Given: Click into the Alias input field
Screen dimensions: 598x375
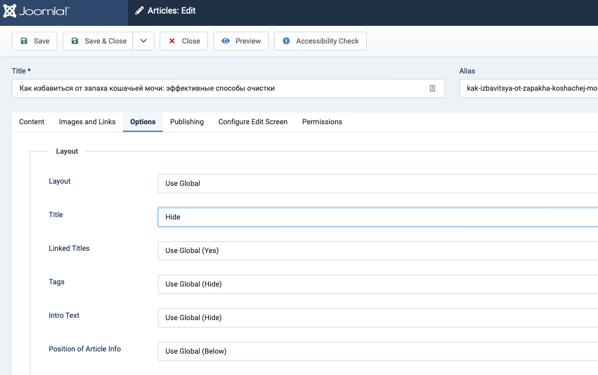Looking at the screenshot, I should 529,88.
